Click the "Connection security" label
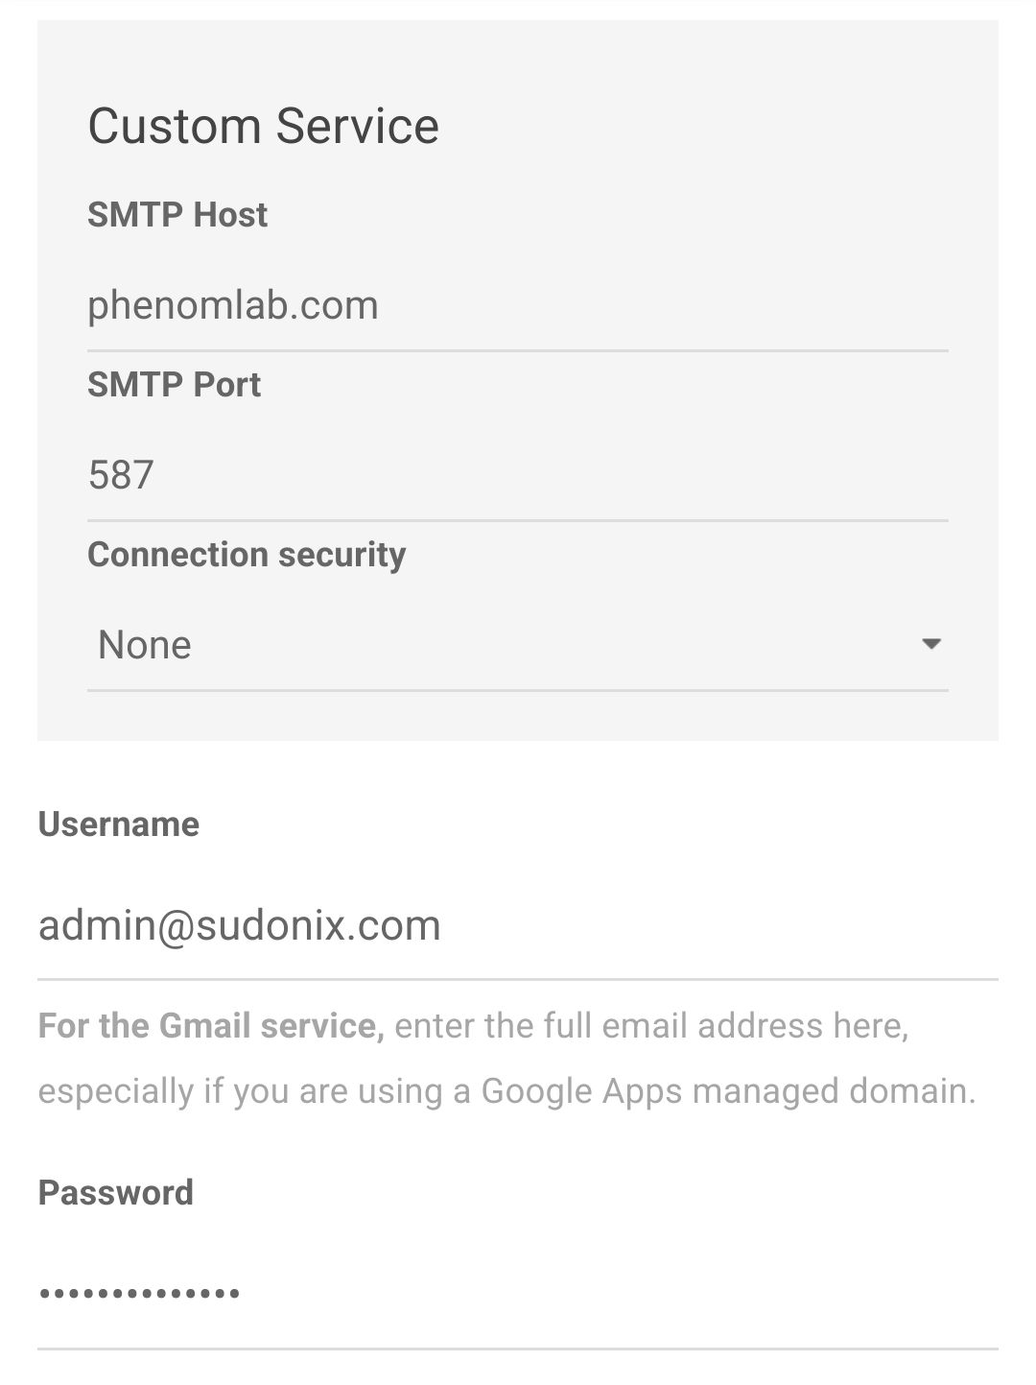Screen dimensions: 1036x1385 tap(247, 555)
